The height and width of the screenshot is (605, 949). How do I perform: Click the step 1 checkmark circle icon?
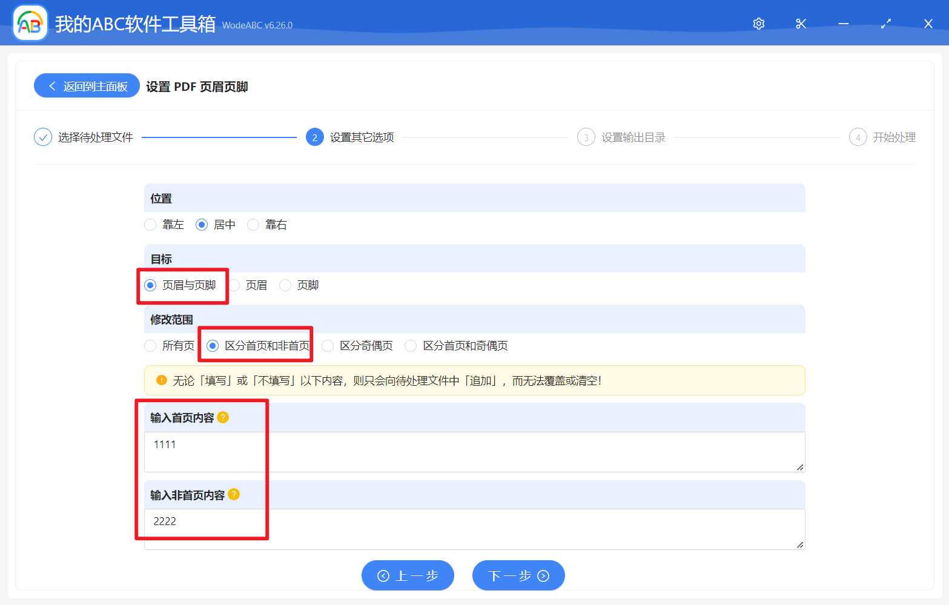(x=43, y=137)
